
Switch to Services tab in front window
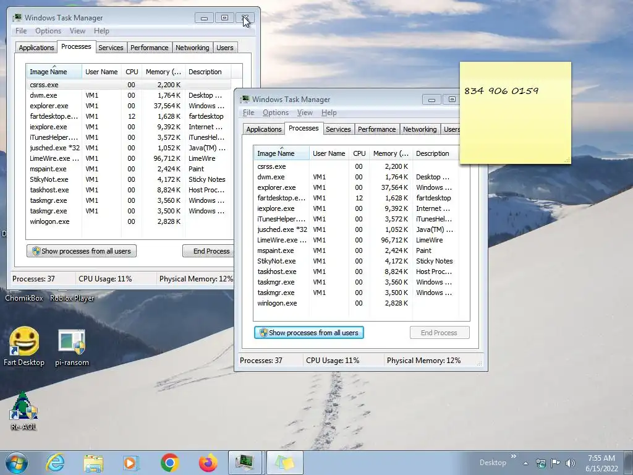[x=338, y=129]
